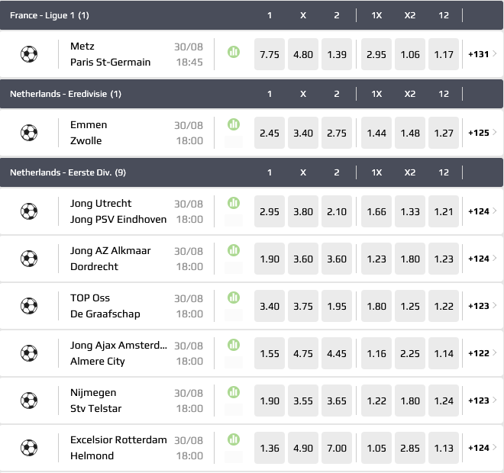The width and height of the screenshot is (504, 473).
Task: Click stats icon for Nijmegen vs Stv Telstar
Action: tap(234, 391)
